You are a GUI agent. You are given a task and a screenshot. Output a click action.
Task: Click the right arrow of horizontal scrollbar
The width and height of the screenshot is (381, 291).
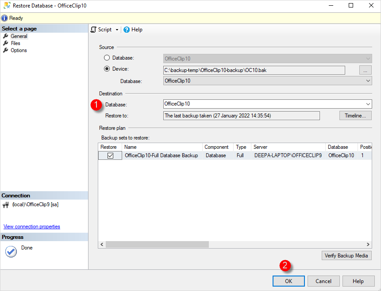coord(368,245)
